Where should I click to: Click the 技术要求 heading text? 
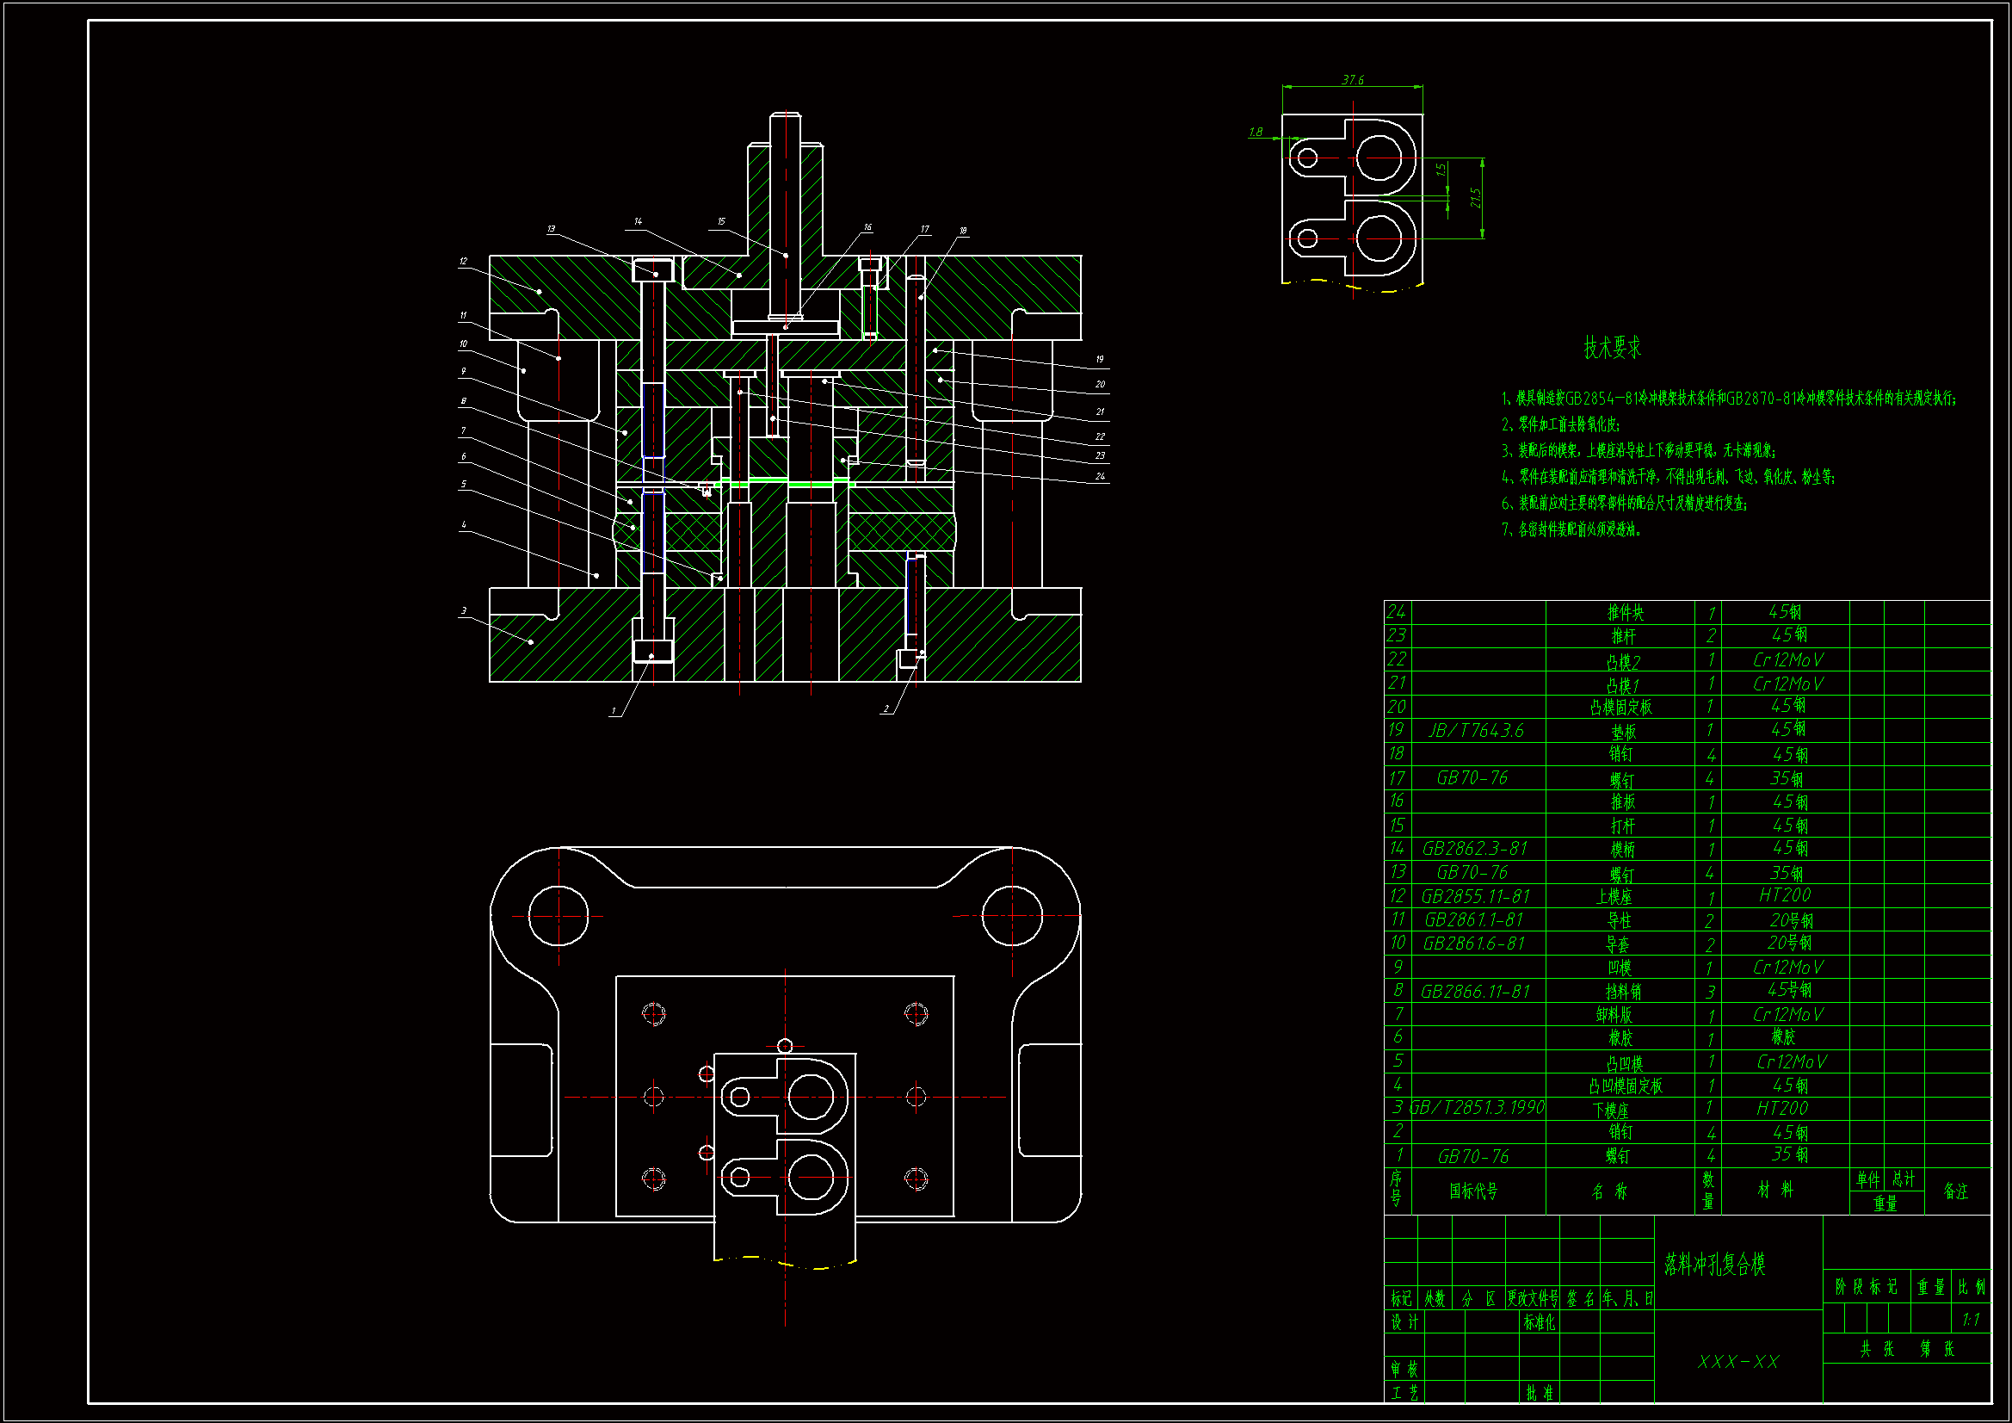(x=1612, y=348)
